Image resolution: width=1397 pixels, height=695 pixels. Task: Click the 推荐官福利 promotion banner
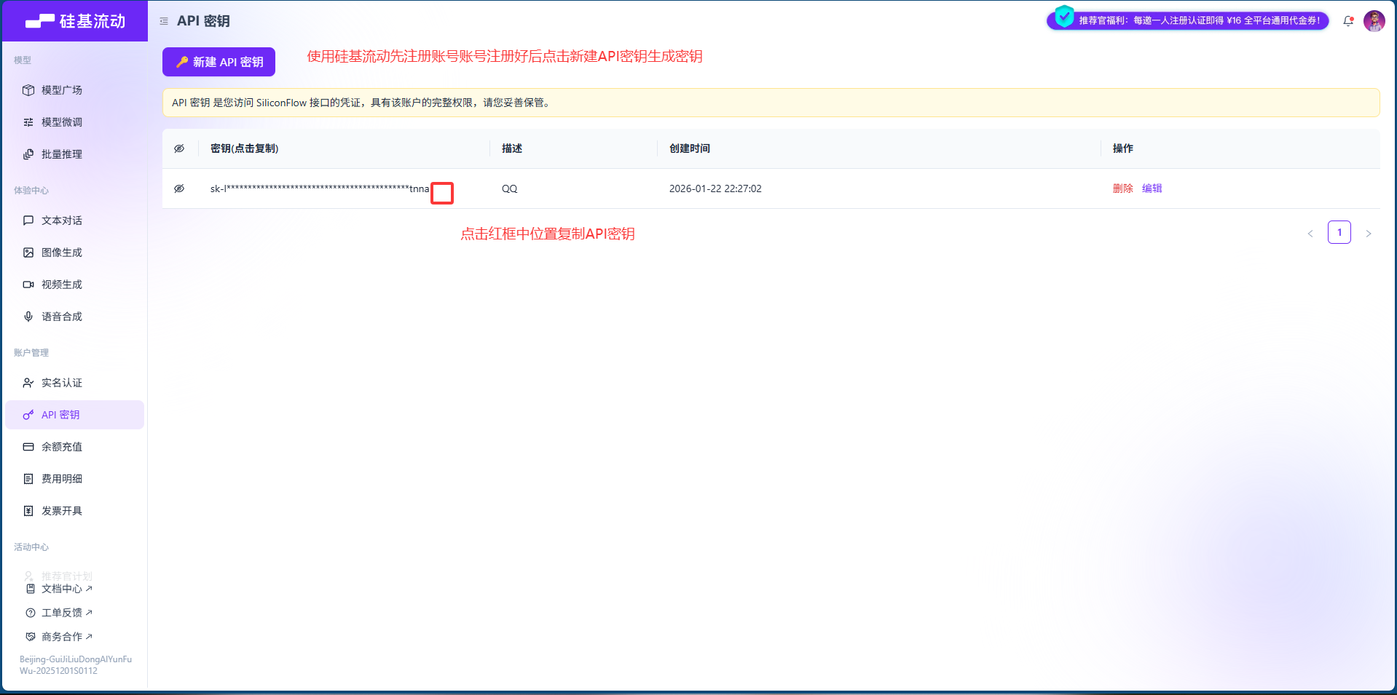coord(1188,20)
